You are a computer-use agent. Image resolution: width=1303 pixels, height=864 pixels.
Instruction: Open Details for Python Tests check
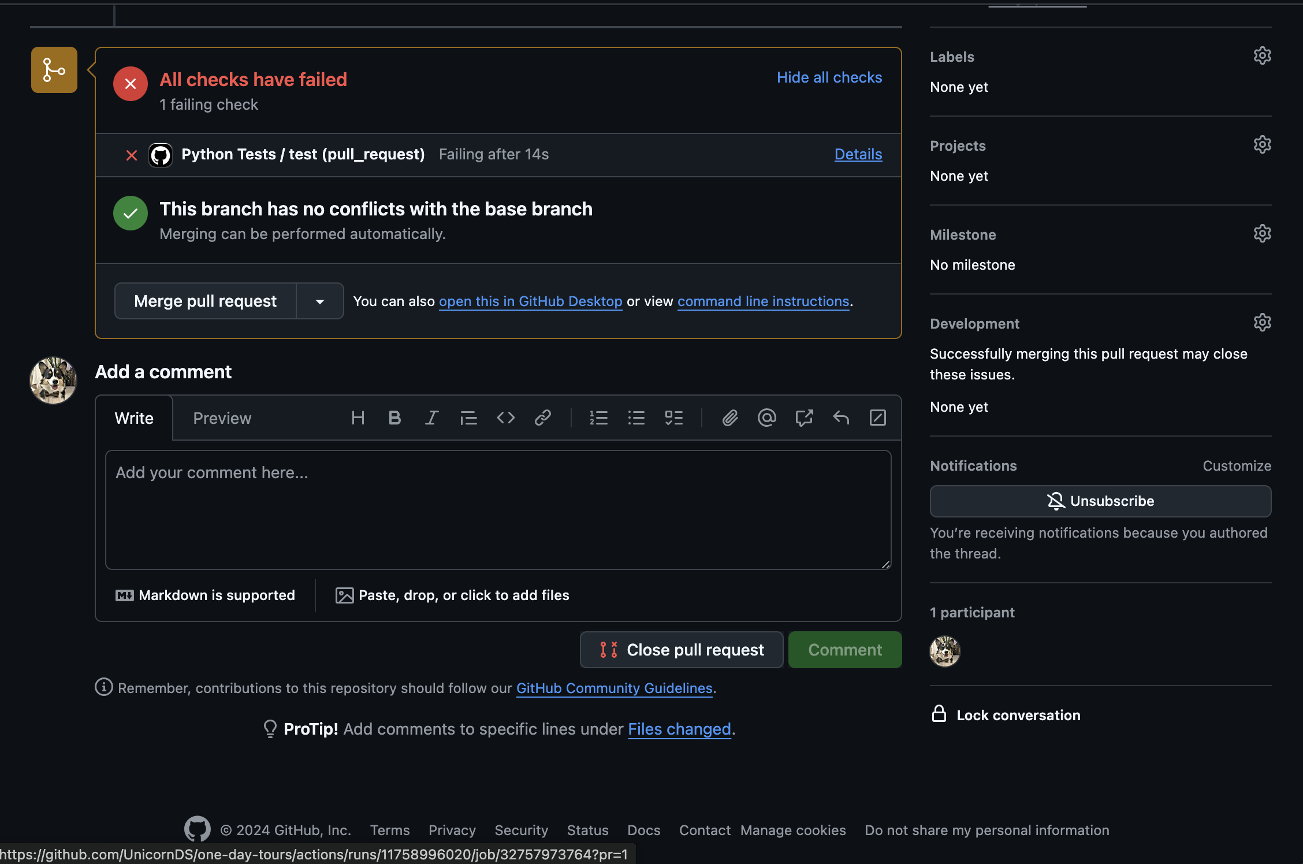858,154
